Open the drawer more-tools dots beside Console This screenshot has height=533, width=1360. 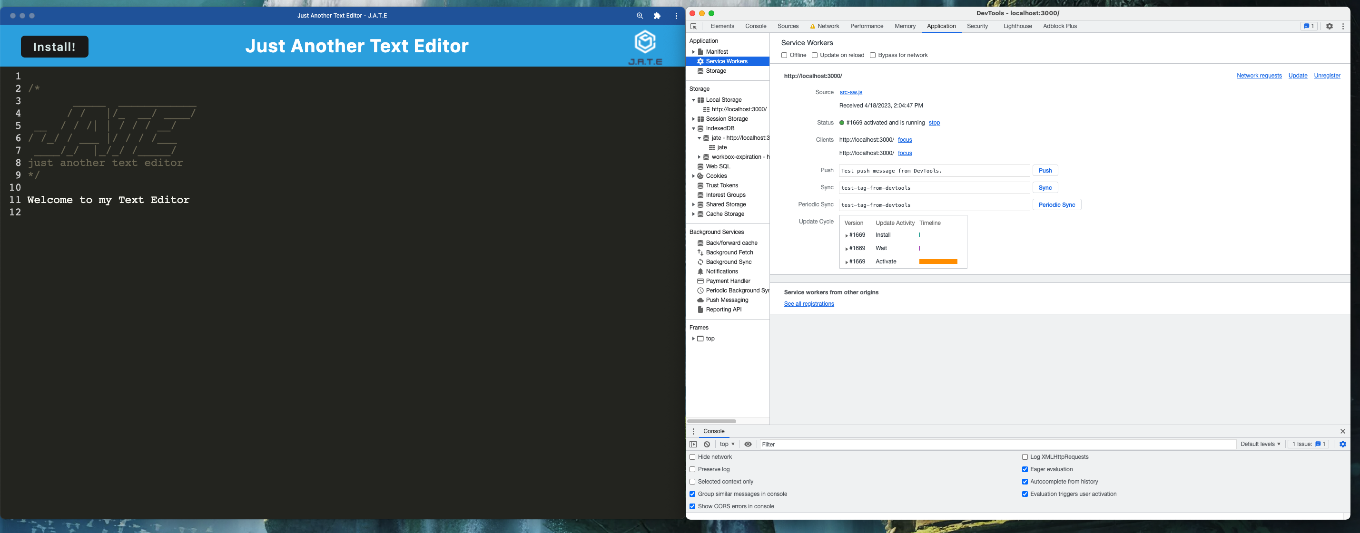coord(694,431)
